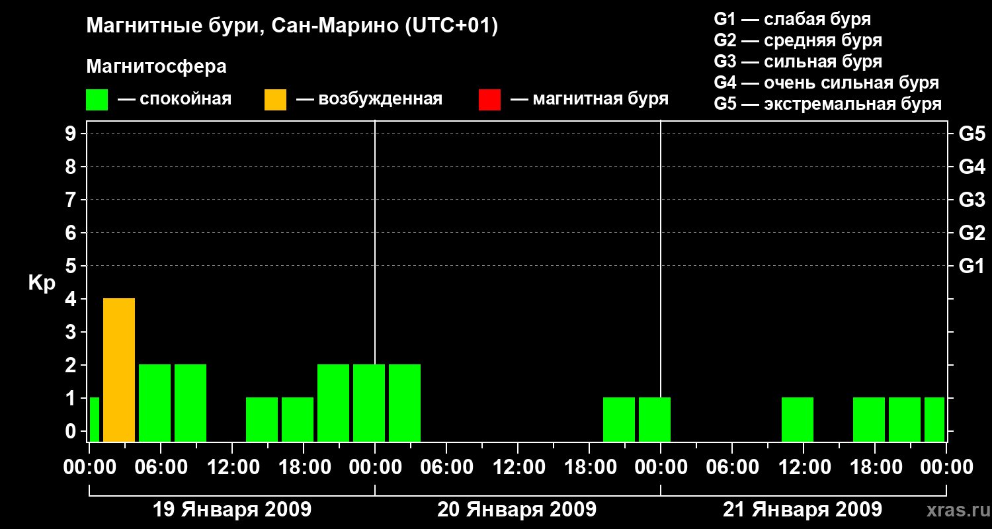Click the 06:00 time label for 19 January
992x529 pixels.
tap(161, 468)
